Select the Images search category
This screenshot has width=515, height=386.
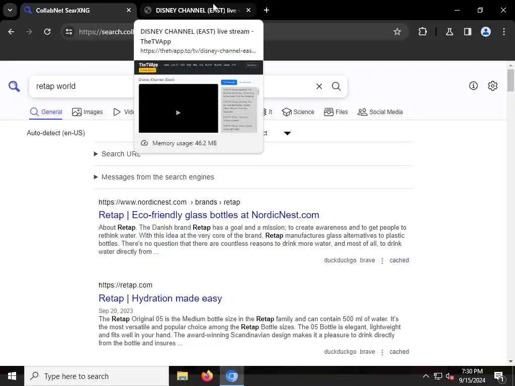click(x=88, y=112)
